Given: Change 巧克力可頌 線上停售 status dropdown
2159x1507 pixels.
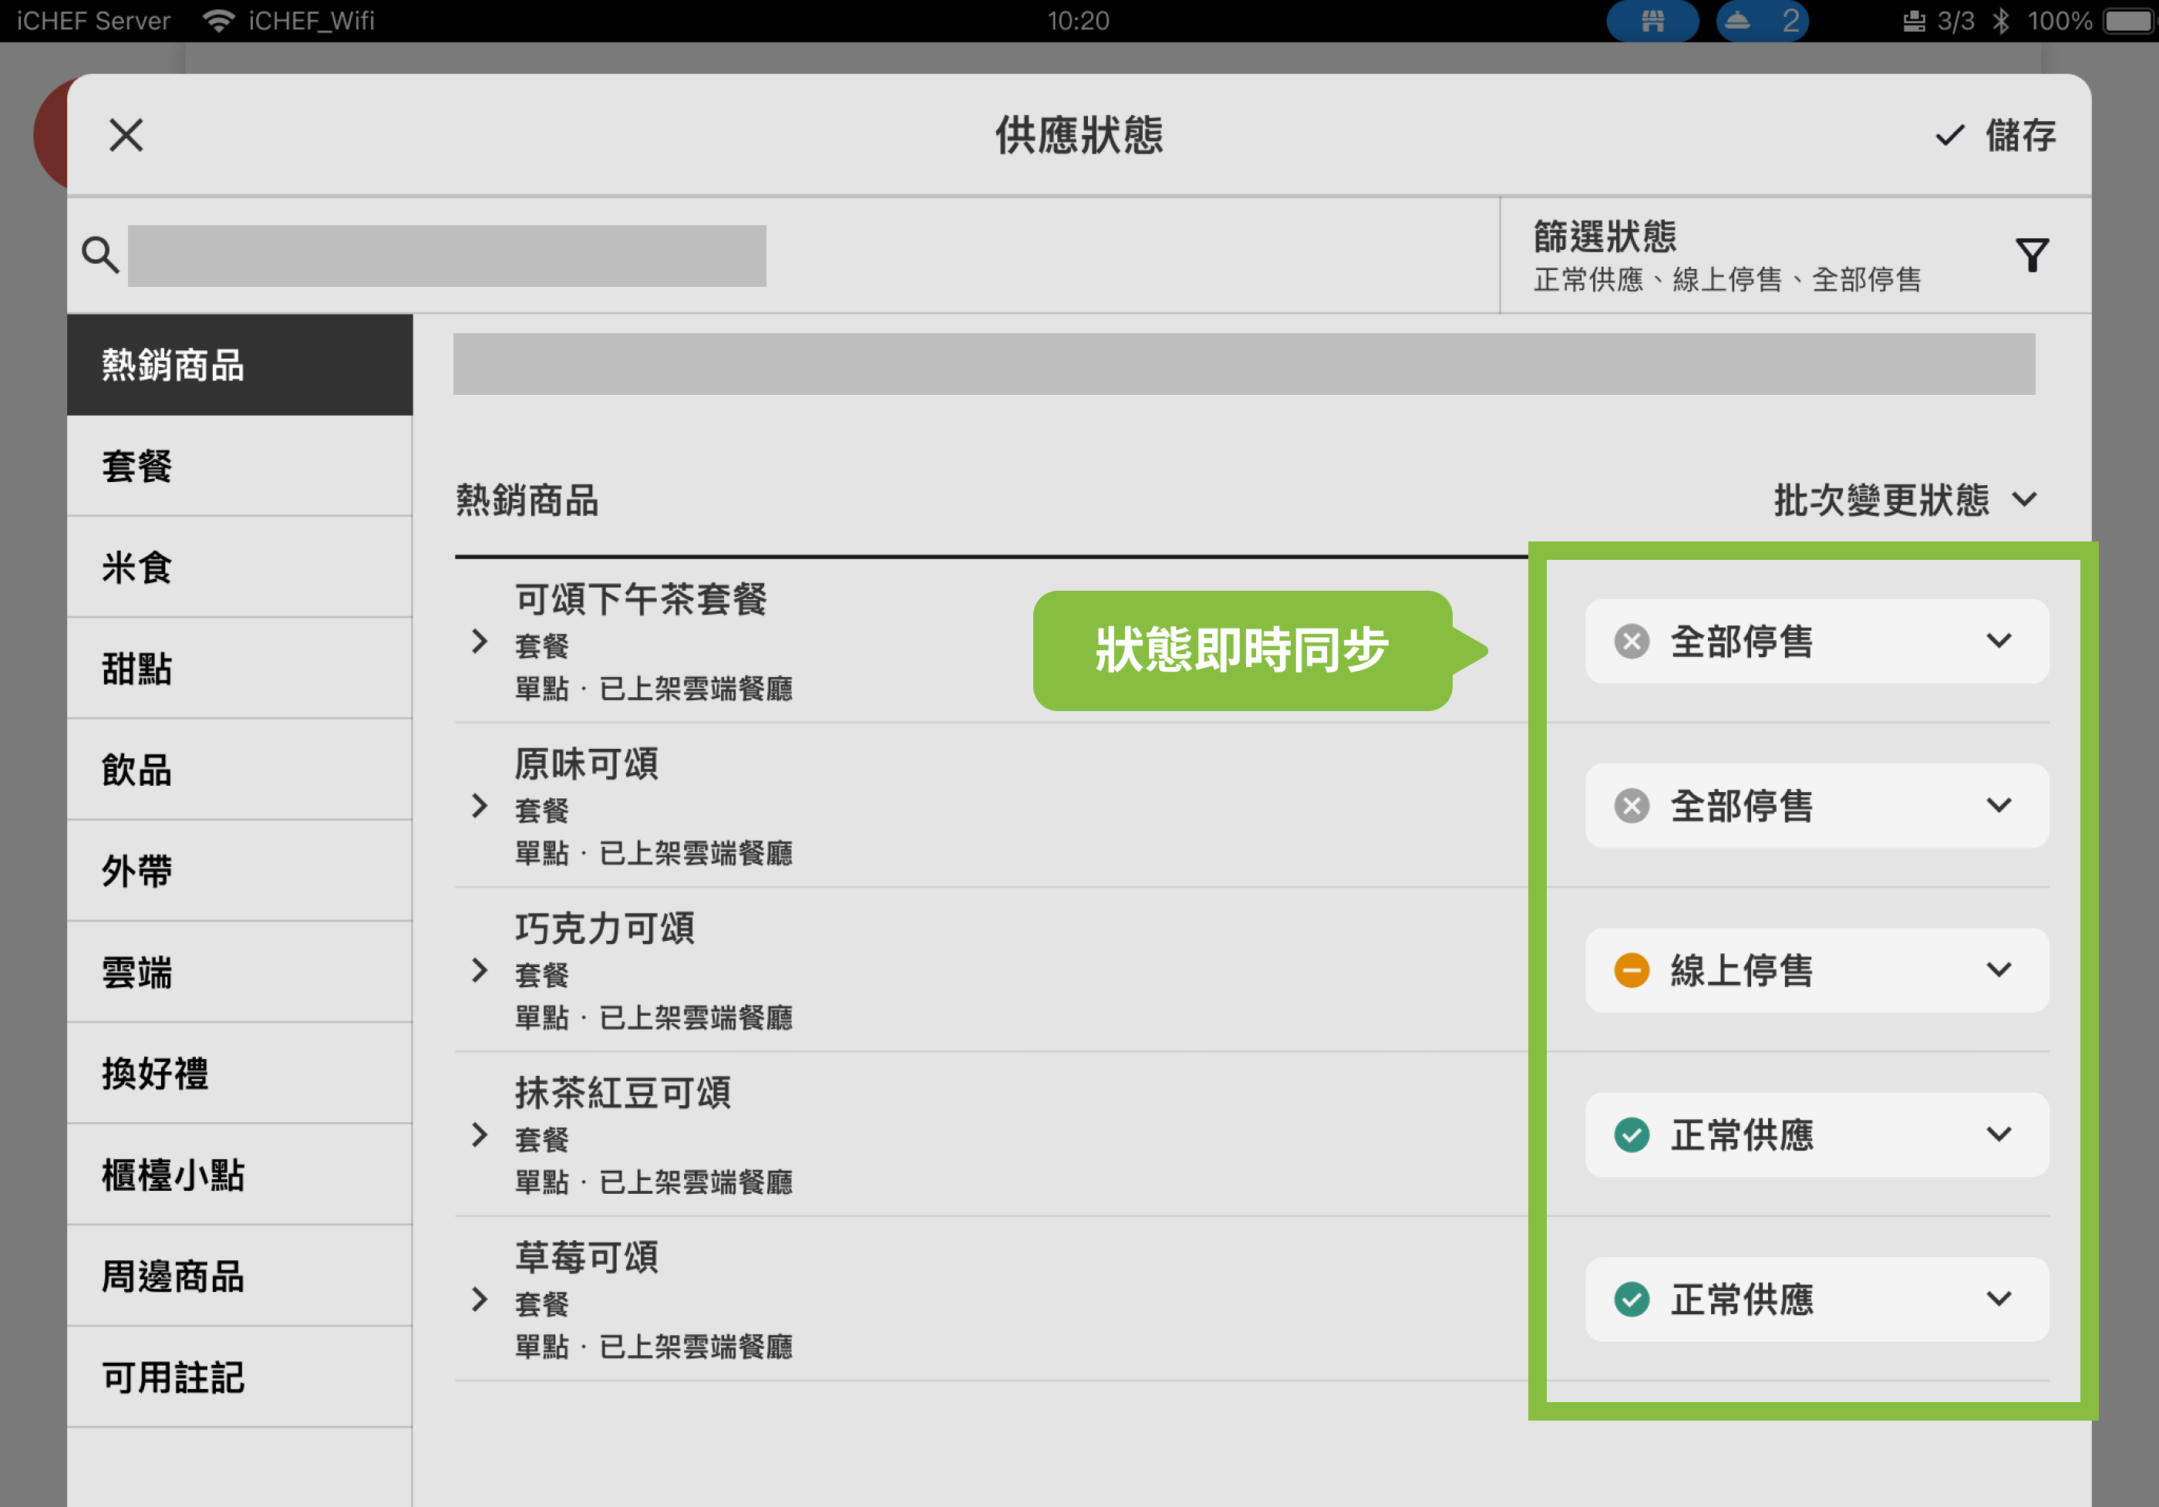Looking at the screenshot, I should click(x=1816, y=970).
